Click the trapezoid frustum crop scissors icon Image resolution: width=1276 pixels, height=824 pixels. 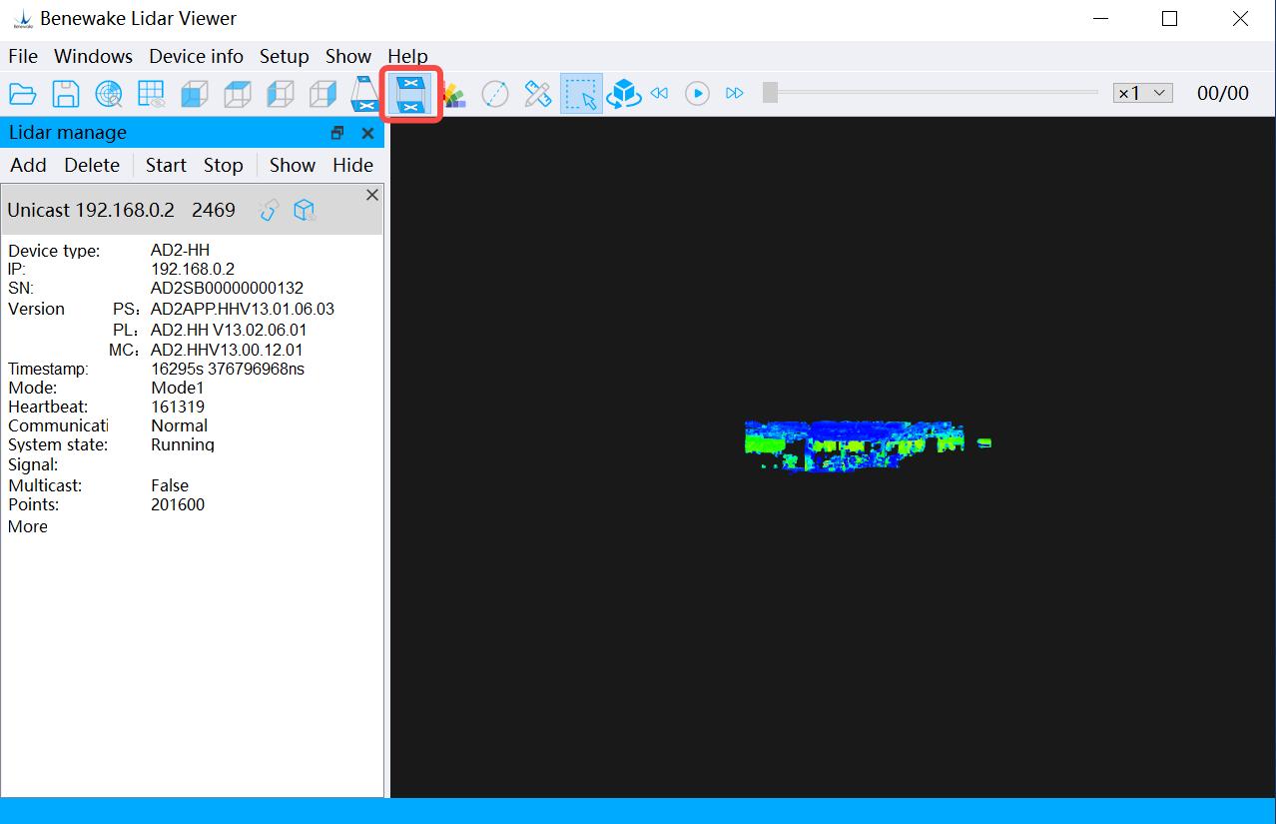coord(366,94)
